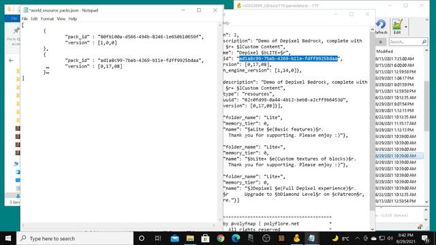Select the highlighted 8/29/2021 10:39:00 AM row

coord(399,156)
